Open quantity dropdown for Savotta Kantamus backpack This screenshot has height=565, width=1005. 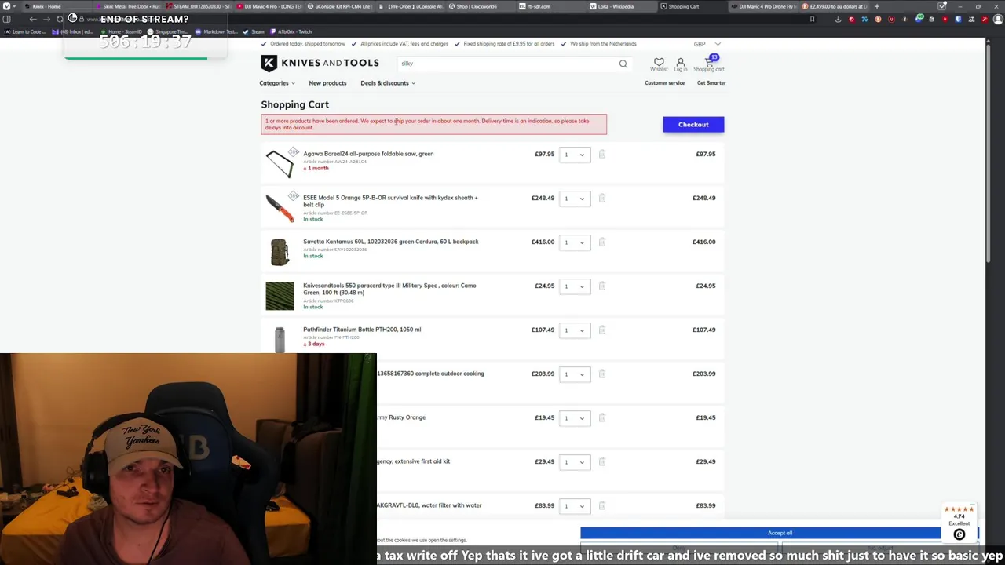(575, 242)
